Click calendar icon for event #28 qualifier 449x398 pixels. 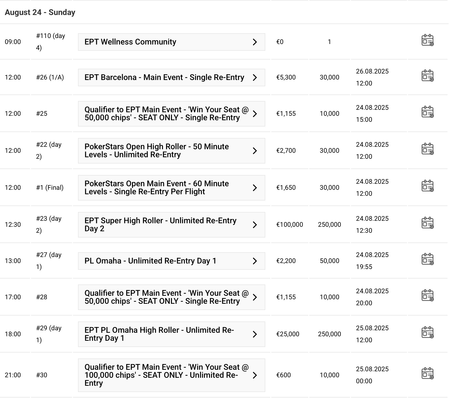pyautogui.click(x=427, y=295)
